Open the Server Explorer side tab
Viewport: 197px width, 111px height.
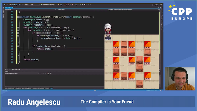tap(4, 10)
